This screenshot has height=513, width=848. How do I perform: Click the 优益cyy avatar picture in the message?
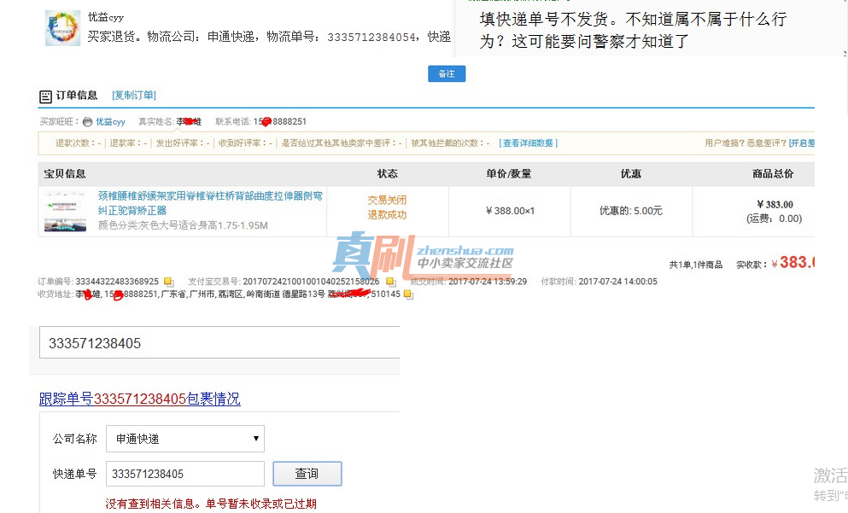click(x=62, y=28)
